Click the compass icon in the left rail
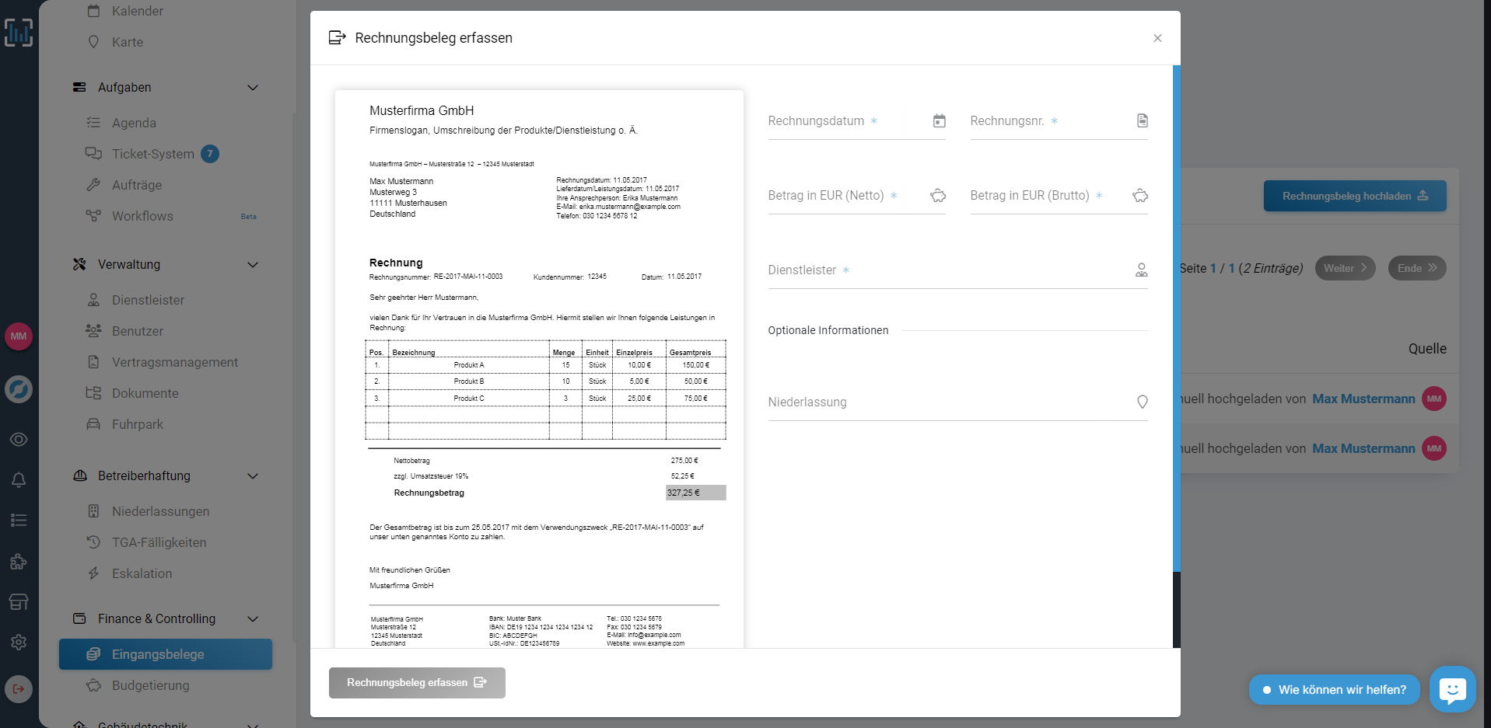Image resolution: width=1491 pixels, height=728 pixels. (x=19, y=388)
